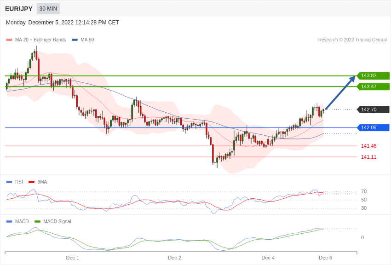Click the blue 142.09 pivot price label
This screenshot has width=391, height=265.
374,127
